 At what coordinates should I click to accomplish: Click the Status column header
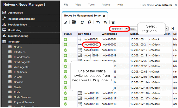pyautogui.click(x=68, y=34)
